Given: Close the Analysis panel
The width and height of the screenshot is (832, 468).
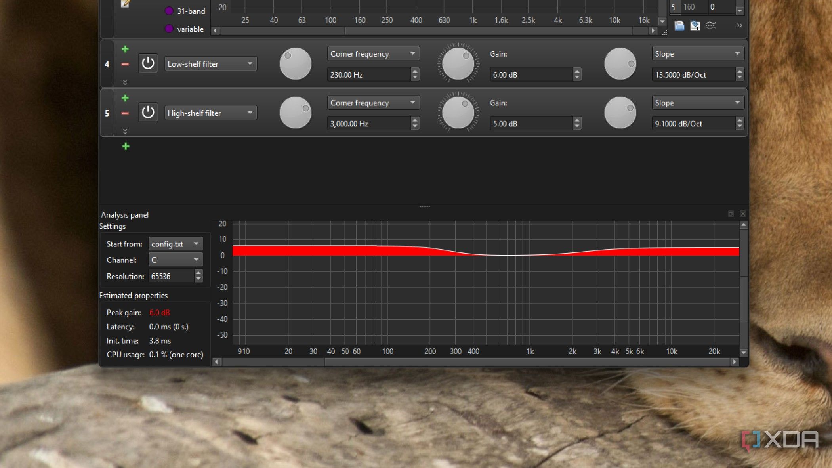Looking at the screenshot, I should click(743, 214).
